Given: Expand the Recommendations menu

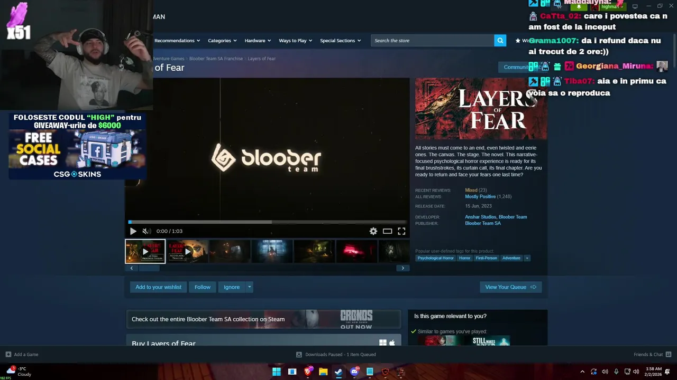Looking at the screenshot, I should click(x=177, y=41).
